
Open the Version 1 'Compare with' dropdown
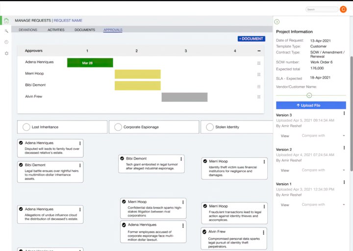click(323, 204)
